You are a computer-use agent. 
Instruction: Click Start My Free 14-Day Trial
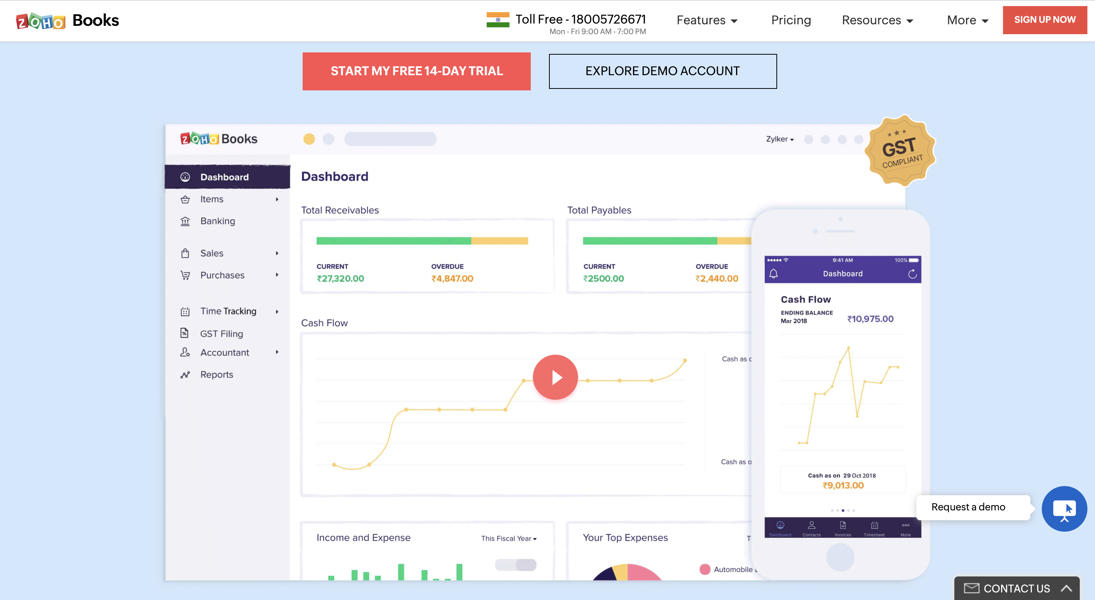pyautogui.click(x=417, y=71)
